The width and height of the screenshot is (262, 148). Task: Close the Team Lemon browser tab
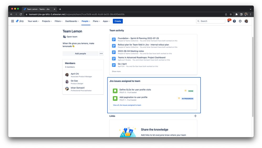(x=54, y=9)
